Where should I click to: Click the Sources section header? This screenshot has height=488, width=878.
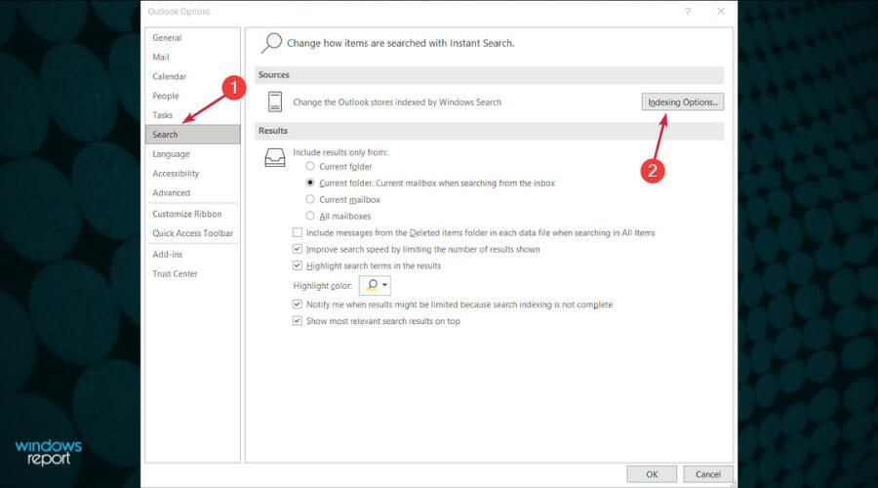(489, 74)
